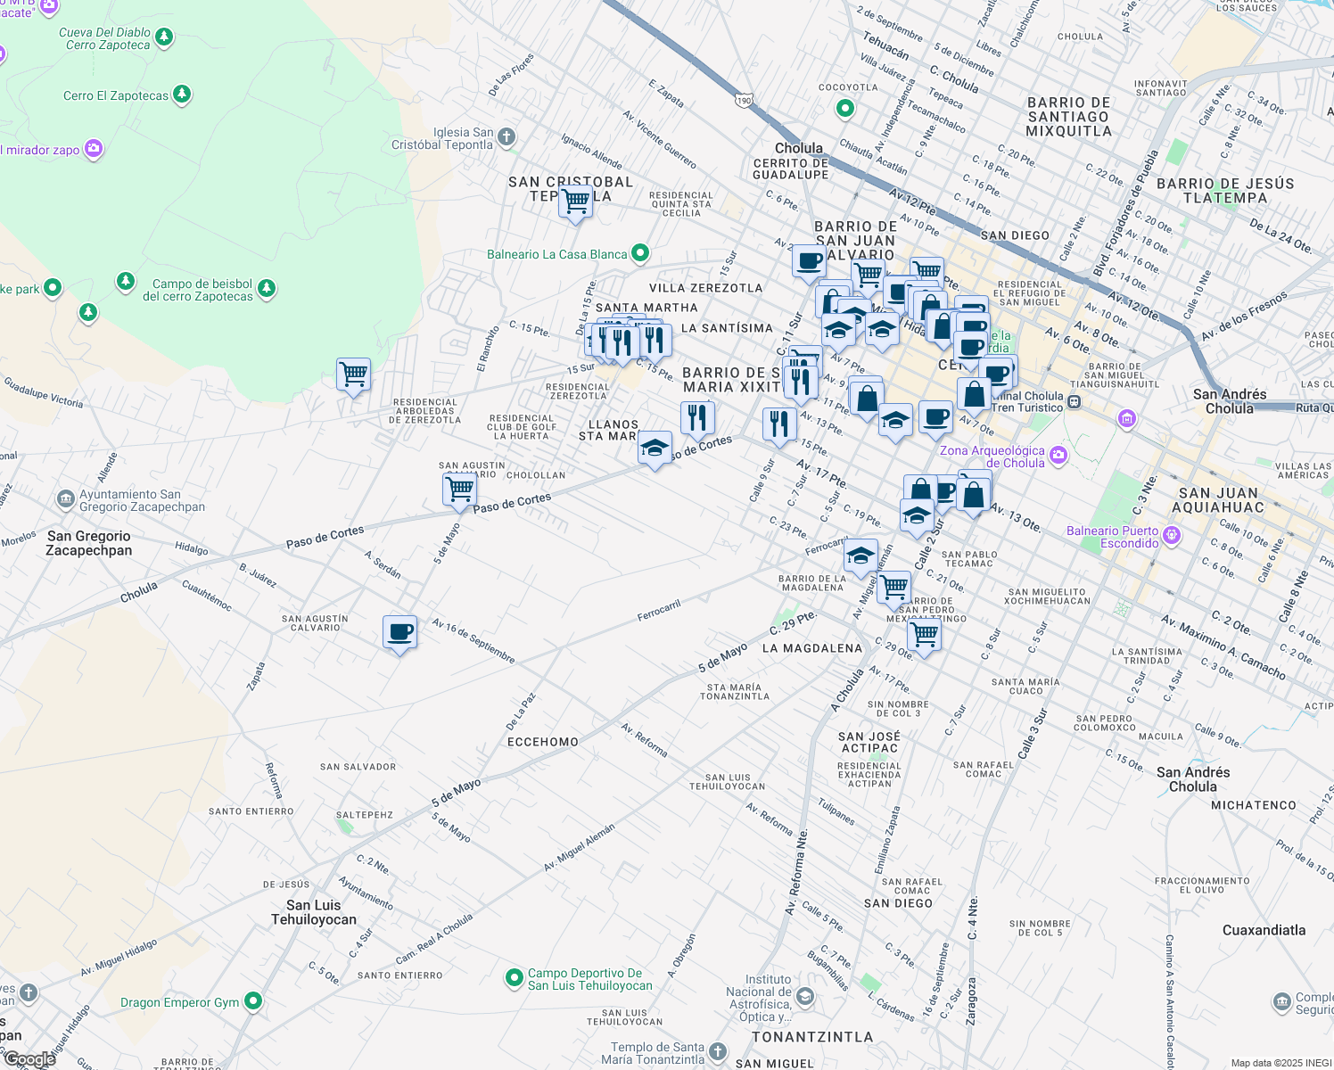This screenshot has width=1334, height=1070.
Task: Click the Google logo
Action: tap(31, 1059)
